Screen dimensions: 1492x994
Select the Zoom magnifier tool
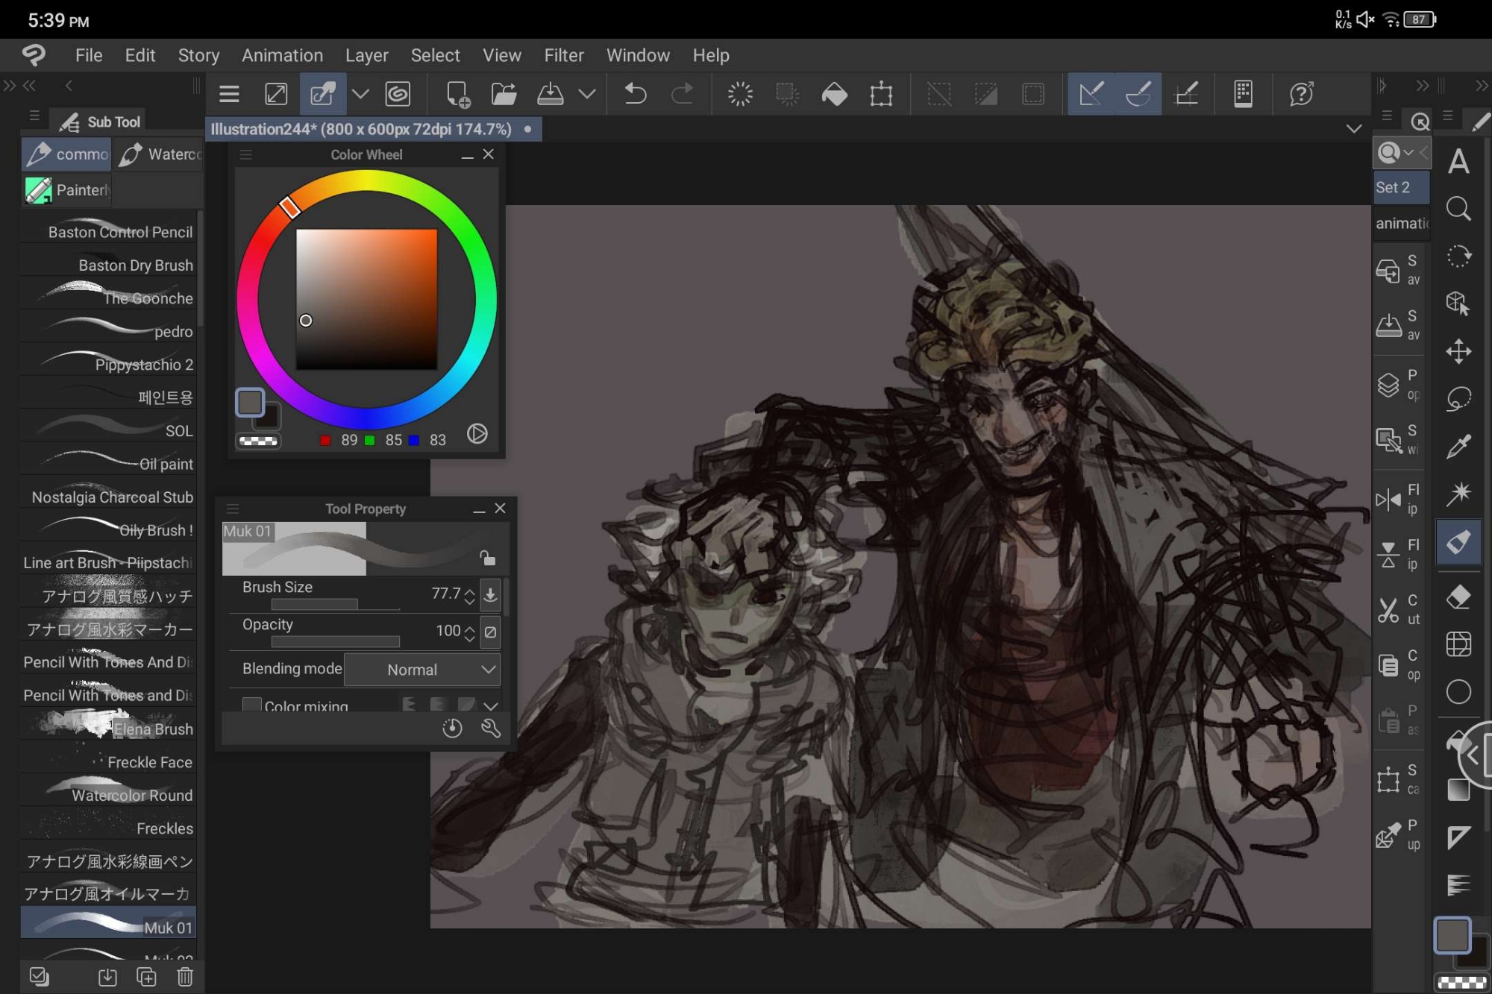pyautogui.click(x=1458, y=209)
